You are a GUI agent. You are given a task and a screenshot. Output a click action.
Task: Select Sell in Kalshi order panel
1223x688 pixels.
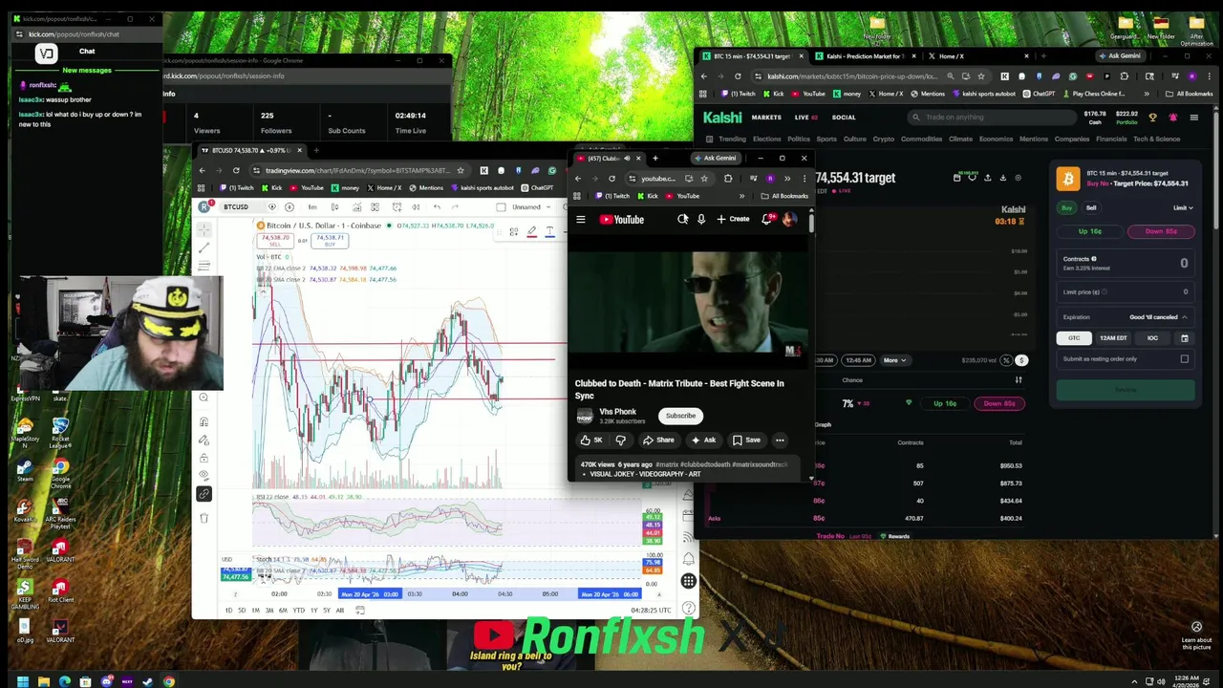[1090, 207]
